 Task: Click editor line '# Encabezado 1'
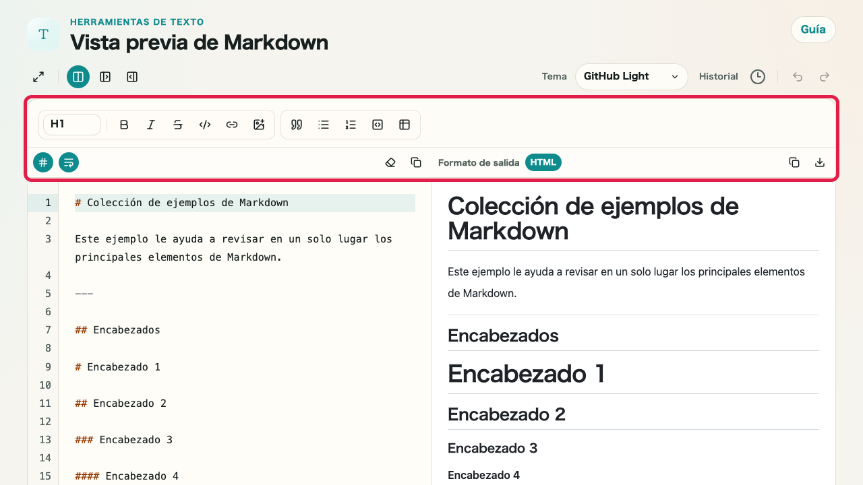click(117, 367)
